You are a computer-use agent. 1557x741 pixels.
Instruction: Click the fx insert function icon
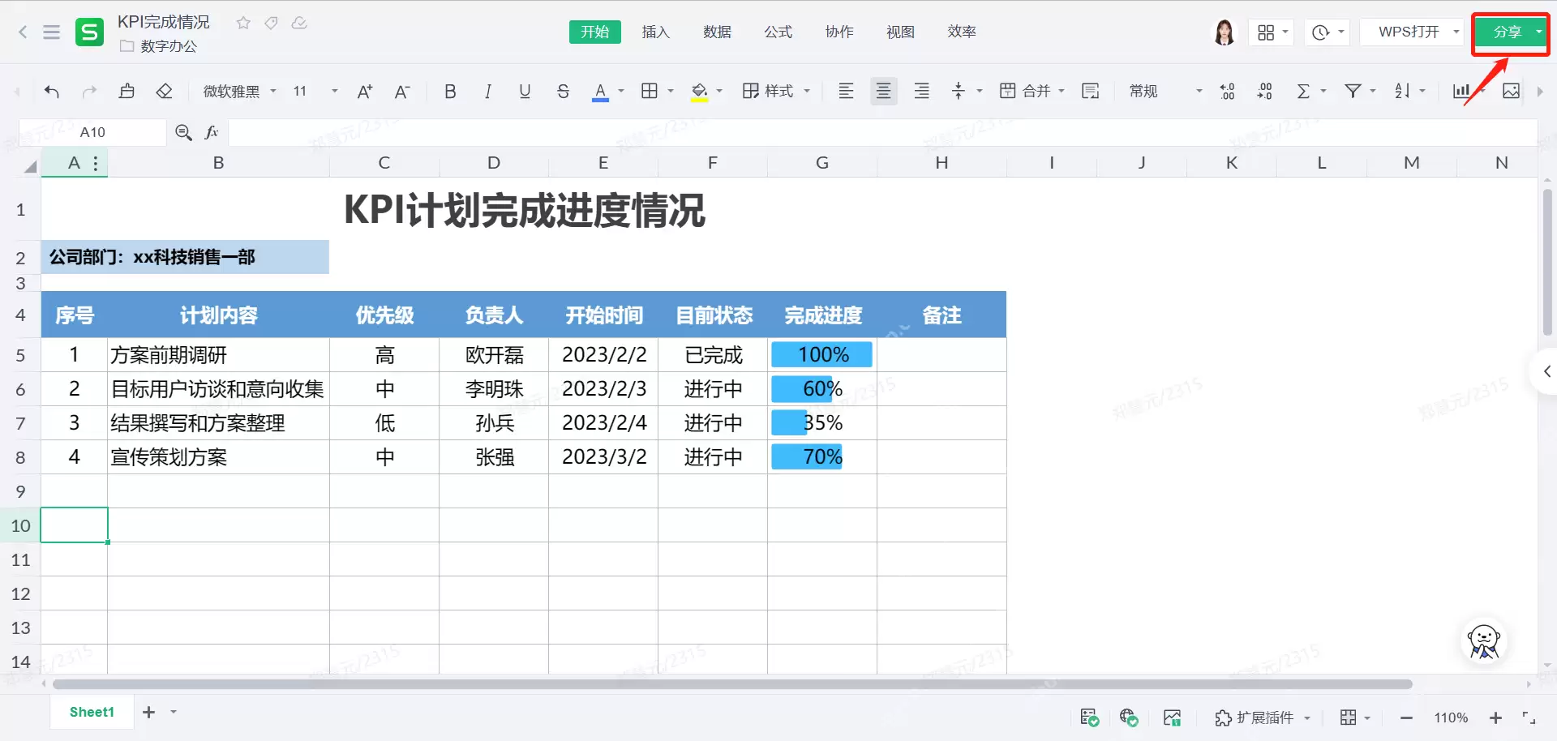point(212,132)
